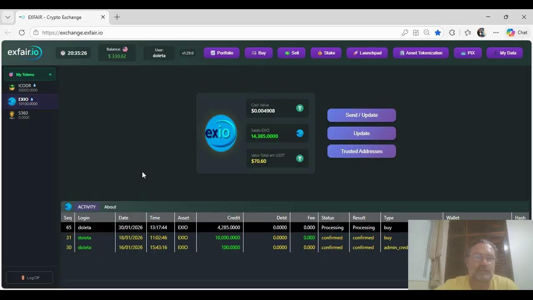Image resolution: width=533 pixels, height=300 pixels.
Task: Click the 16/01/2026 date cell
Action: 131,247
